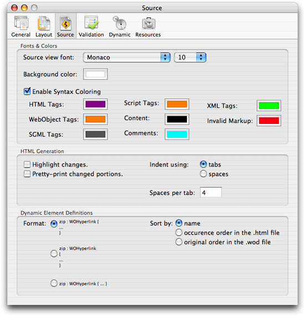Screen dimensions: 305x317
Task: Change the HTML Tags purple swatch
Action: point(95,104)
